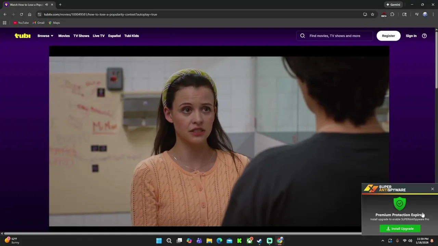
Task: Go to the TV Shows section
Action: tap(81, 36)
